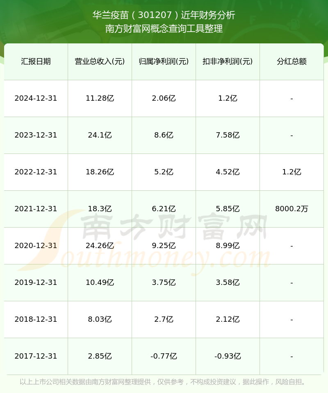The image size is (328, 393).
Task: Click the subtitle 南方财富网概念查询工具整理
Action: (164, 29)
